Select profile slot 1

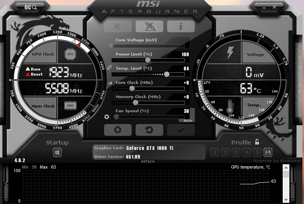[x=214, y=152]
